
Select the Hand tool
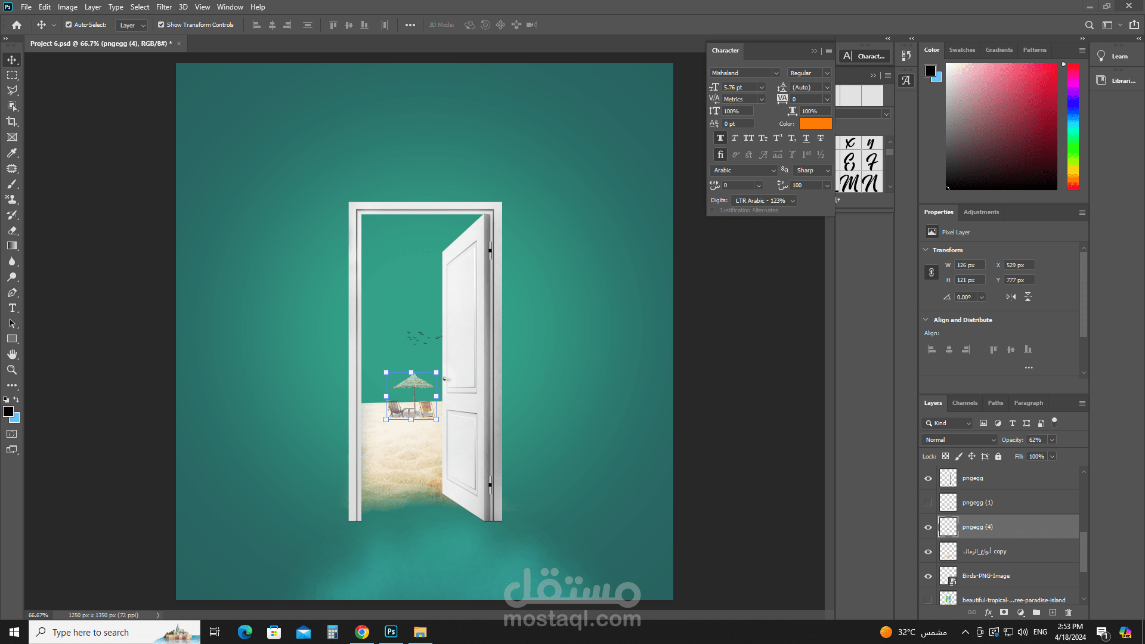(12, 355)
